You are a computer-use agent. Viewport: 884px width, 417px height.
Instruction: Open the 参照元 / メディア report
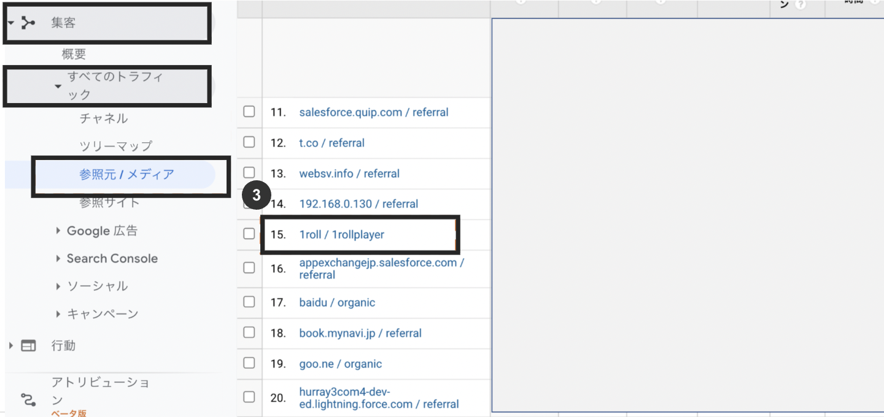[126, 175]
